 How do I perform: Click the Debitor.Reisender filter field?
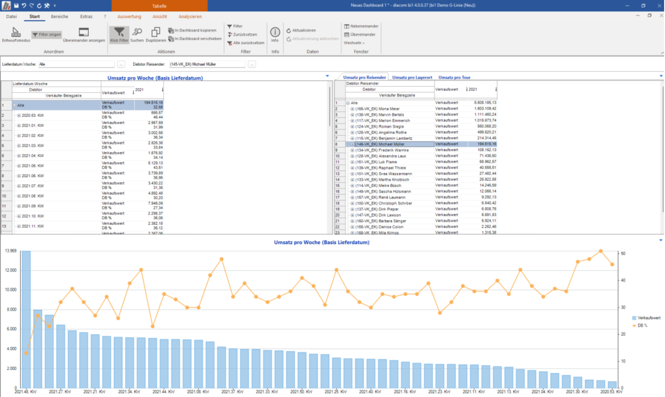click(207, 64)
